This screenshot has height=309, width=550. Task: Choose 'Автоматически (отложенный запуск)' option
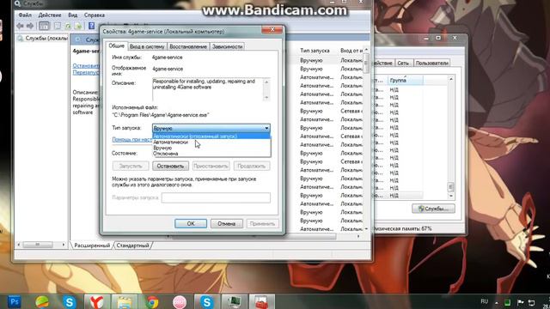click(211, 136)
